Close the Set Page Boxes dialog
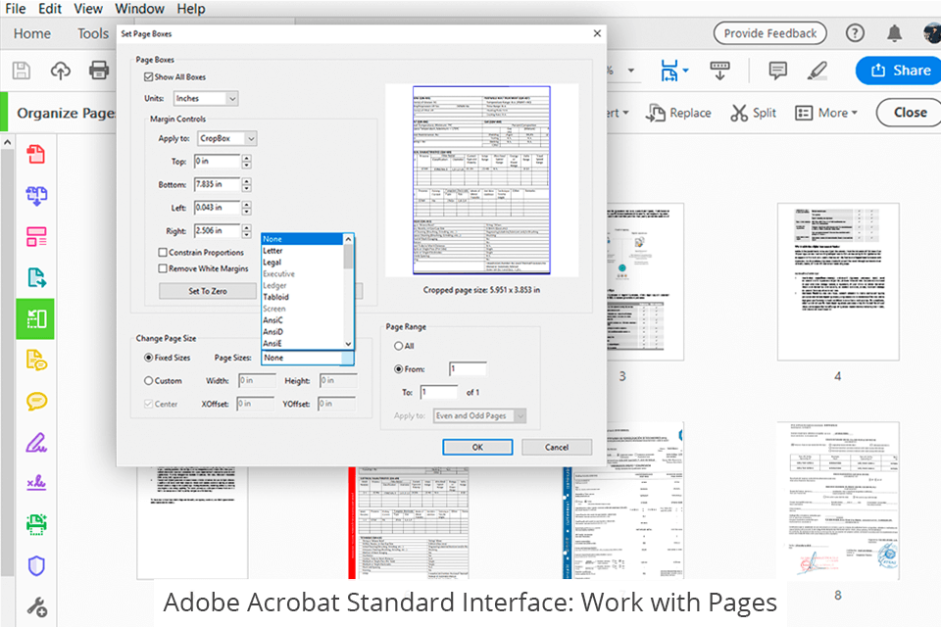 coord(597,33)
